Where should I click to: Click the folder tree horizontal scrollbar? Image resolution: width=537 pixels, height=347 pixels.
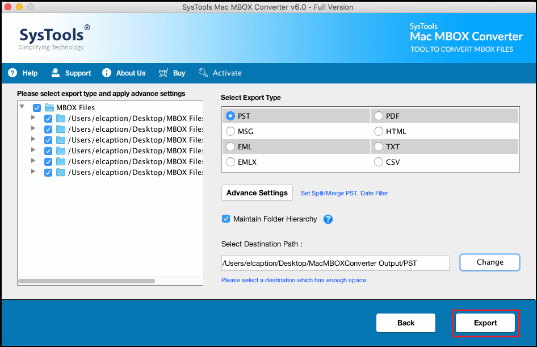click(x=87, y=281)
